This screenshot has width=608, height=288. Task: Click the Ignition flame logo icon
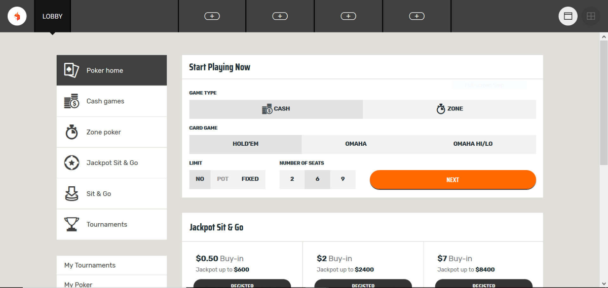point(17,16)
